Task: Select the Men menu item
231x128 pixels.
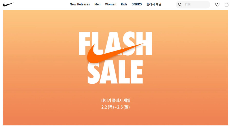Action: (97, 4)
